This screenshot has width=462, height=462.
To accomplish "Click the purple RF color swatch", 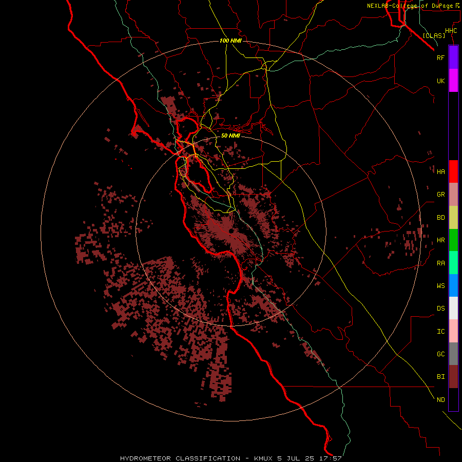I will [453, 57].
